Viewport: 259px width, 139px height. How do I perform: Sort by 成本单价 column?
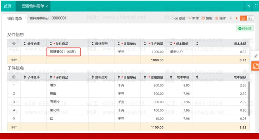[x=171, y=77]
